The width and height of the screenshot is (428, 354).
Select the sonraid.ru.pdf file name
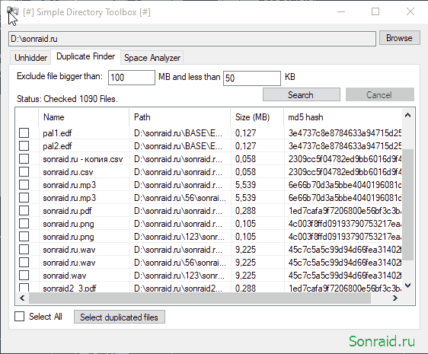point(67,211)
